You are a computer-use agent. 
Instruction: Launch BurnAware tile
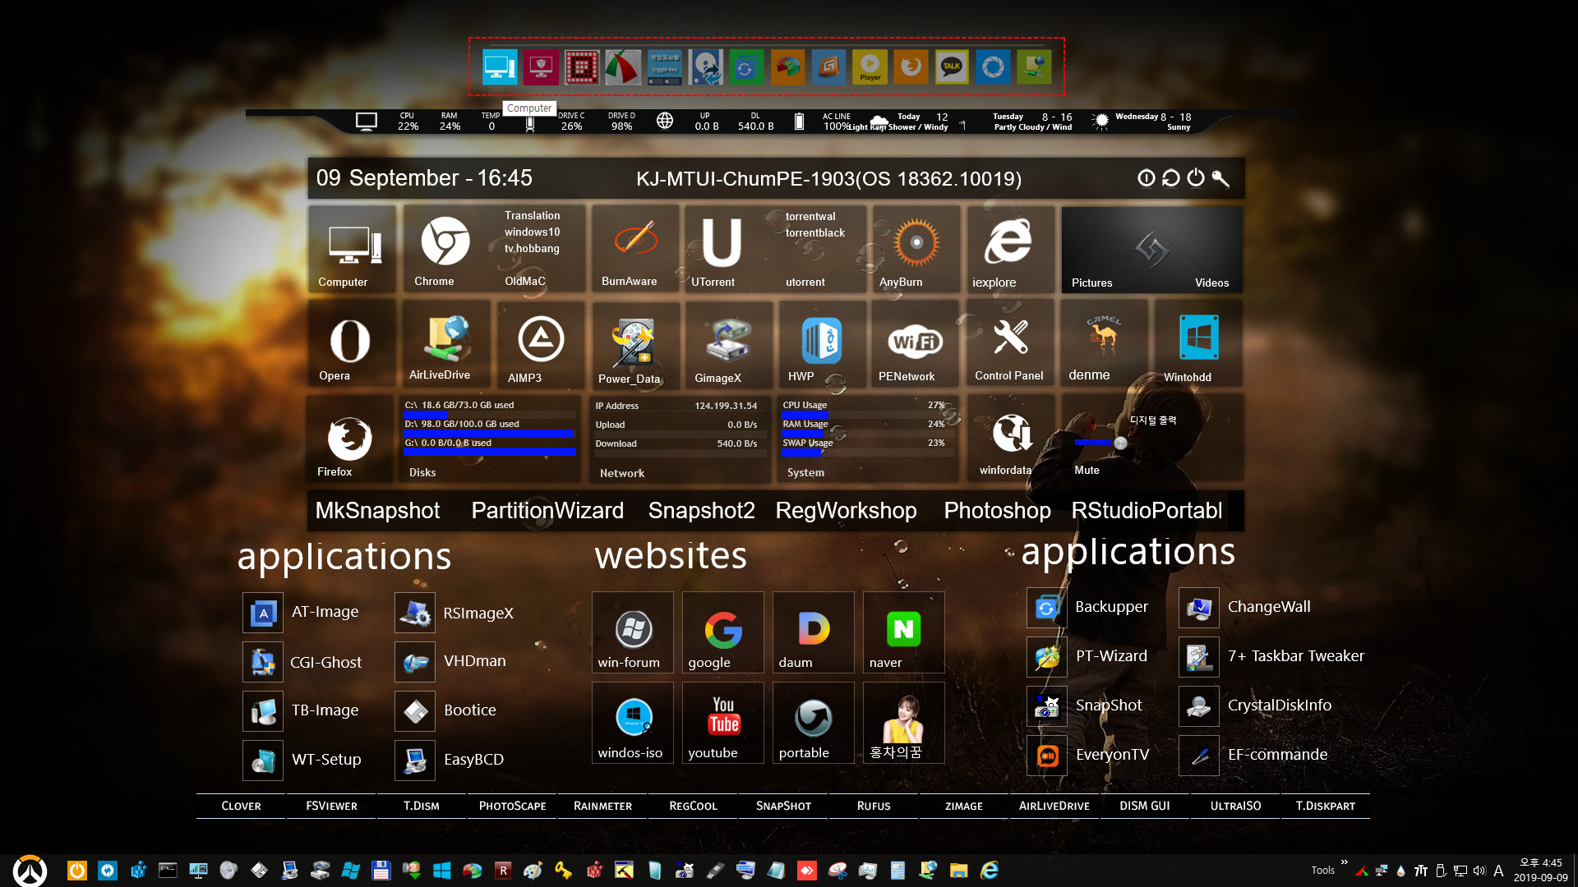click(x=634, y=249)
